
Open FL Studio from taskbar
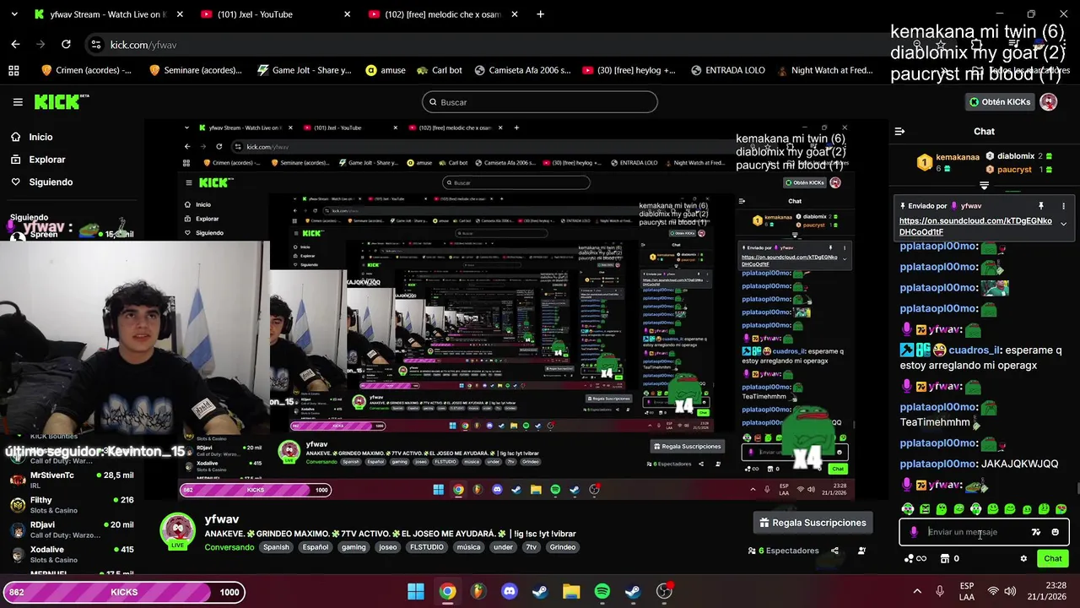point(478,591)
